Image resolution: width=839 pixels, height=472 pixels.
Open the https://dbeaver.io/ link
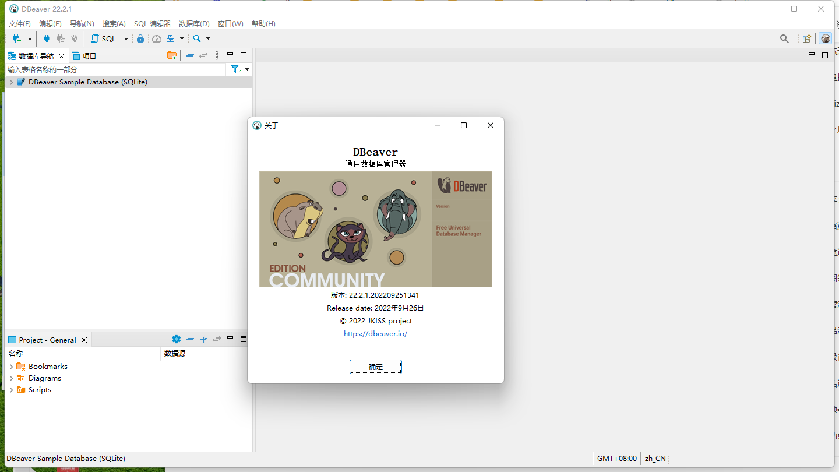click(375, 333)
